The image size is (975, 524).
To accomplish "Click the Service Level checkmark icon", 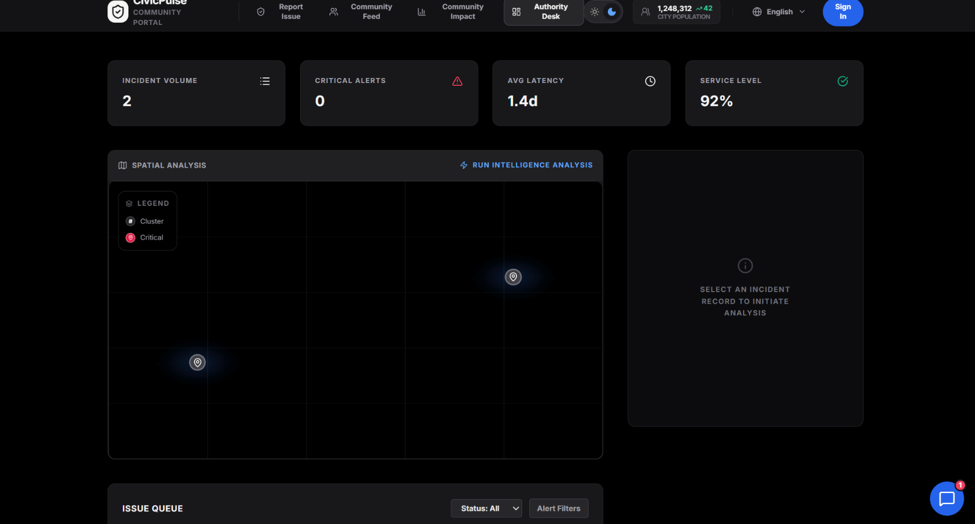I will coord(843,81).
